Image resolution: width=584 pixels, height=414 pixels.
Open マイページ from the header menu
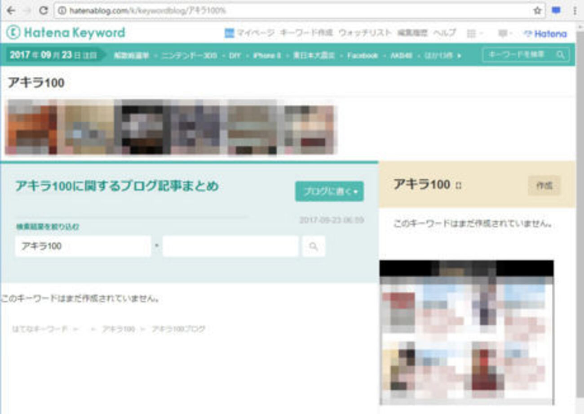pyautogui.click(x=249, y=33)
